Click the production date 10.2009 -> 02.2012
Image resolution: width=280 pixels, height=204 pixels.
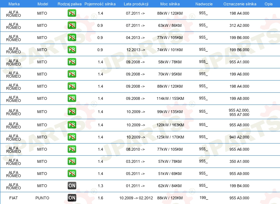click(x=136, y=198)
